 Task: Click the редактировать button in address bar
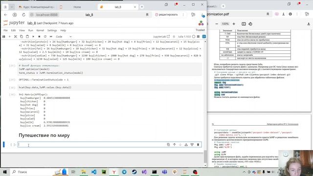click(166, 15)
